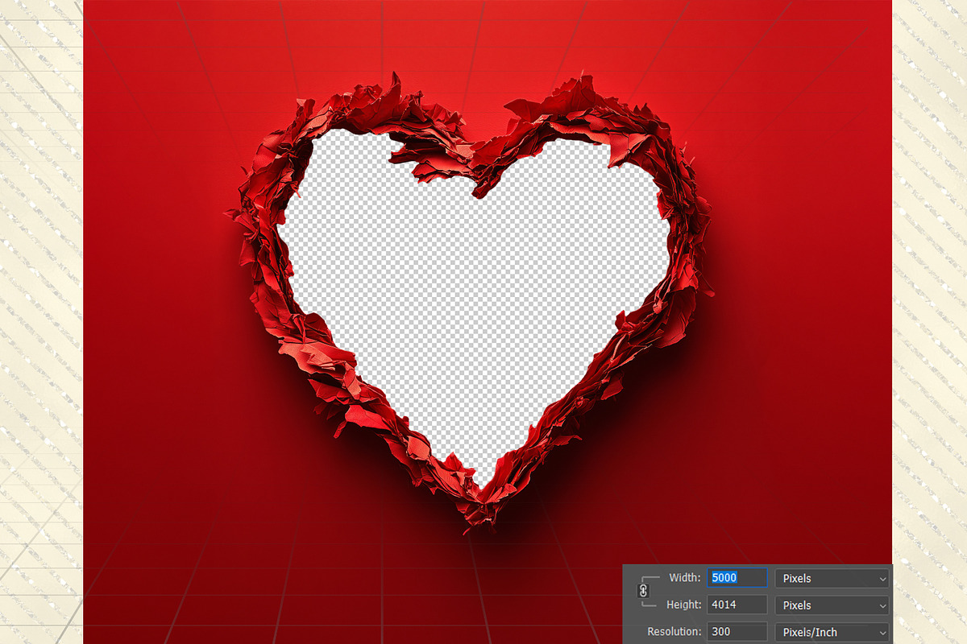Click the Resolution input field showing 300

(x=737, y=632)
